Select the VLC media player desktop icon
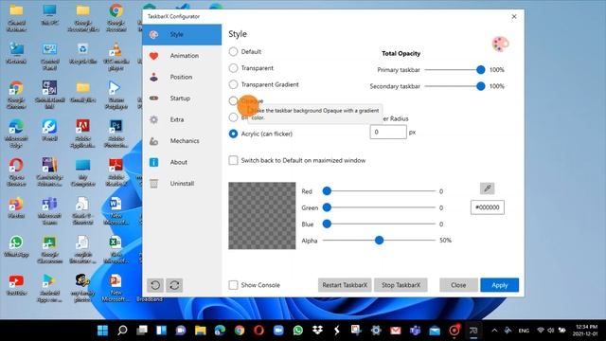This screenshot has width=606, height=341. [x=116, y=57]
